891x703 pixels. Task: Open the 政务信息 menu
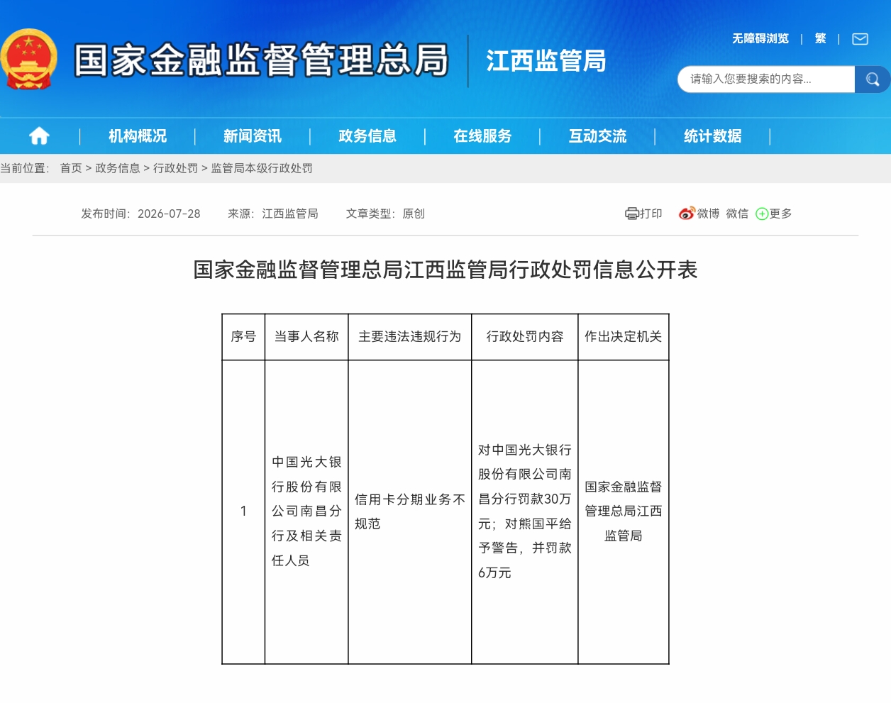[367, 136]
